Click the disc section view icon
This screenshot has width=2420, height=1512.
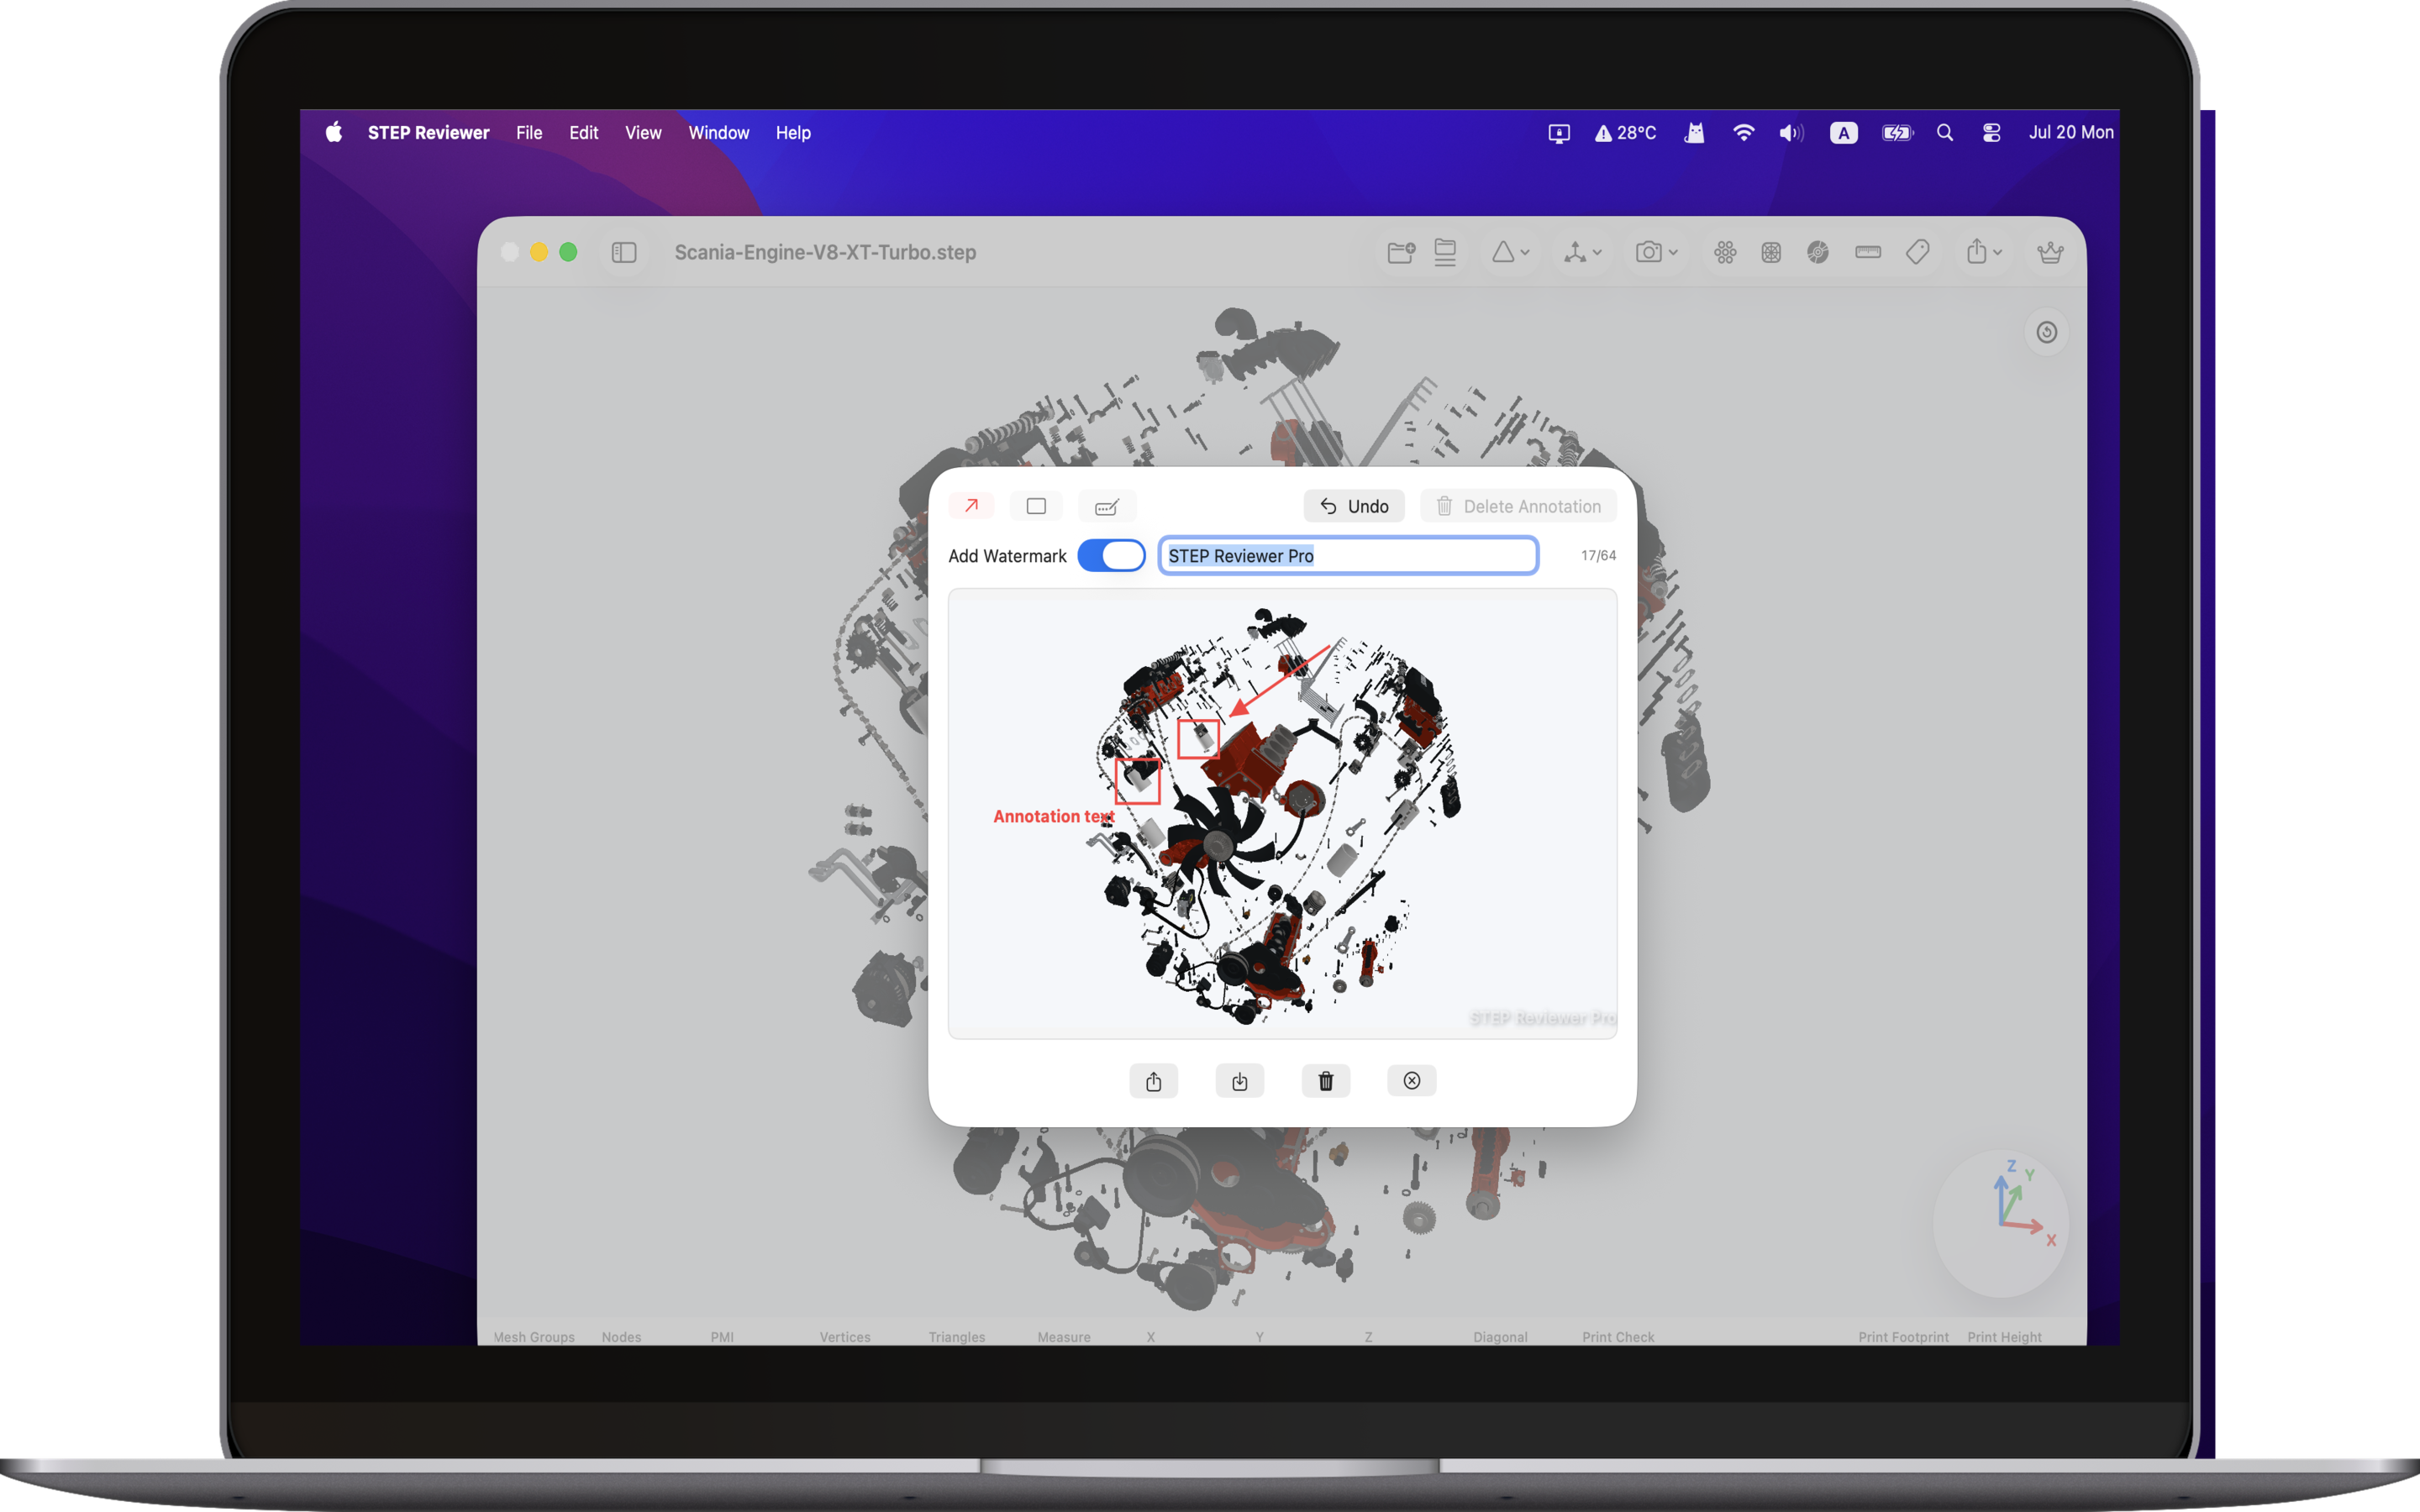[x=1818, y=252]
